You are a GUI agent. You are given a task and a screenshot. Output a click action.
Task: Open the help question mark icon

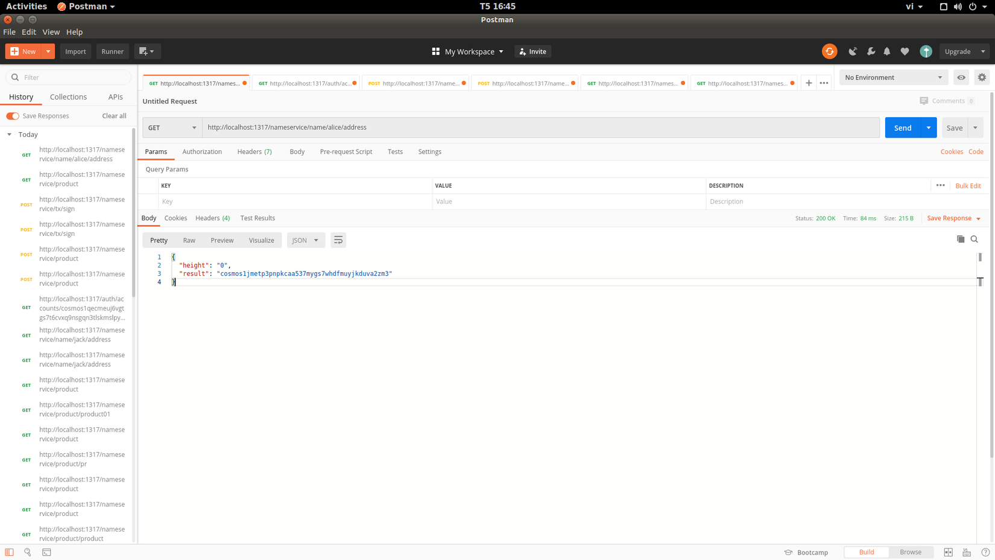tap(985, 552)
